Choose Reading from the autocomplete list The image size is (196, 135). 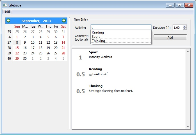click(121, 32)
